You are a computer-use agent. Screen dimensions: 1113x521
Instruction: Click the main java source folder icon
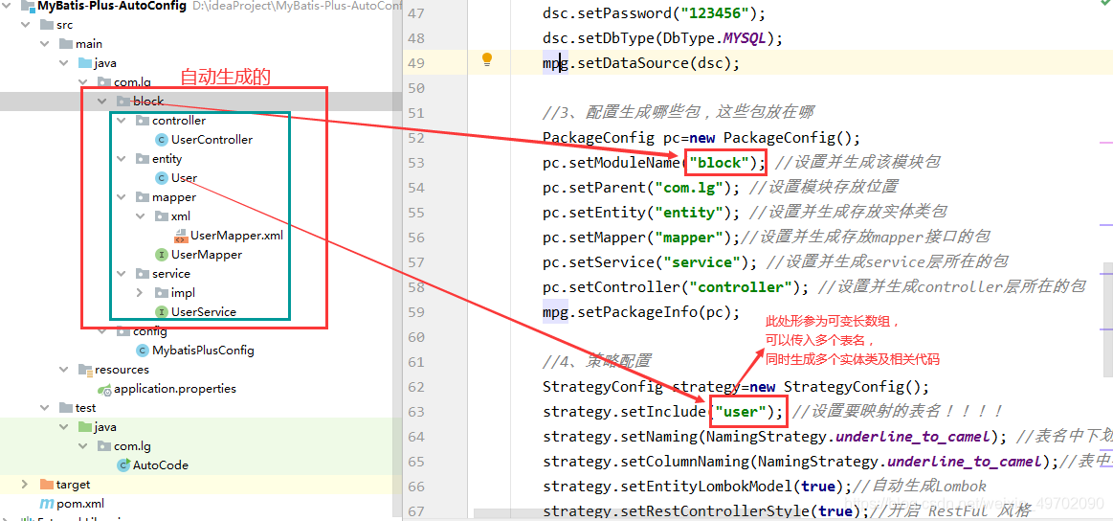pos(85,63)
